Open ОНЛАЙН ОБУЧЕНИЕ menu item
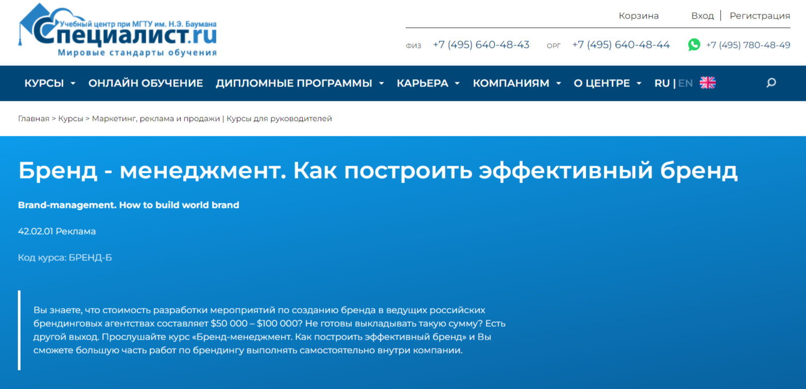 coord(146,83)
